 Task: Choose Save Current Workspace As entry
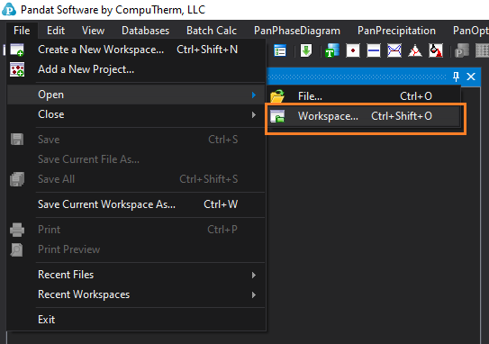tap(136, 204)
